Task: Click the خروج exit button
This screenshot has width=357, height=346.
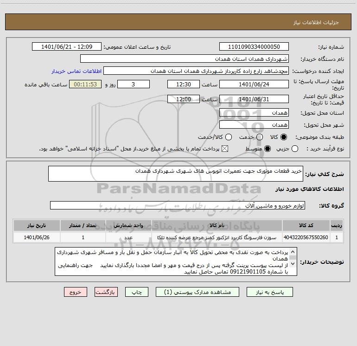Action: [76, 292]
